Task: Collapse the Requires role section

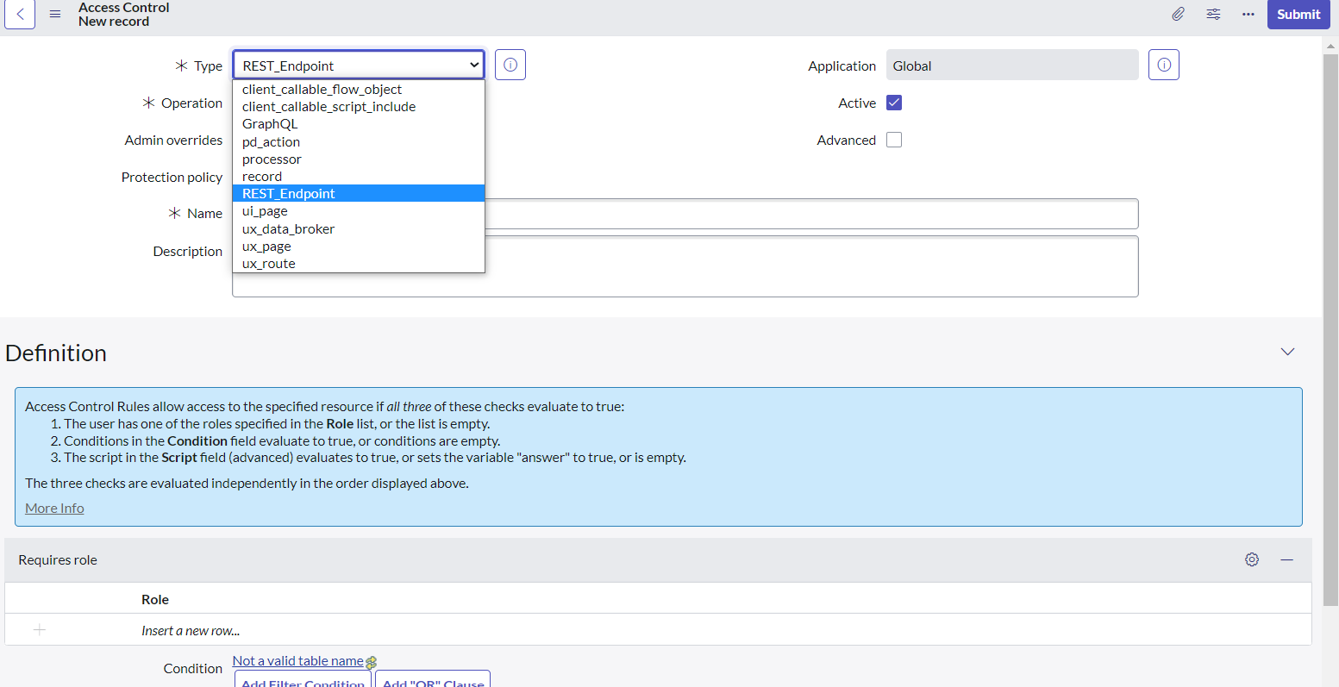Action: (1287, 559)
